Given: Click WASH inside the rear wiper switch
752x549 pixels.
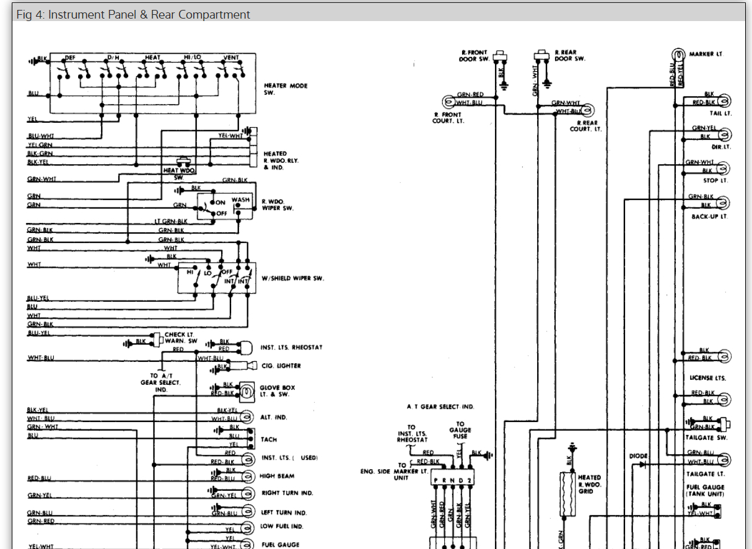Looking at the screenshot, I should (x=241, y=200).
